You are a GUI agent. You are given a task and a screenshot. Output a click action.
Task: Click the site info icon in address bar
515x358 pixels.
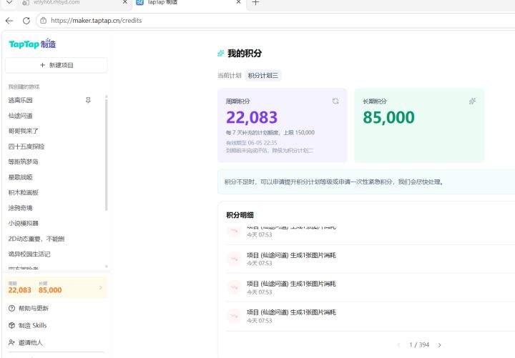[x=44, y=21]
